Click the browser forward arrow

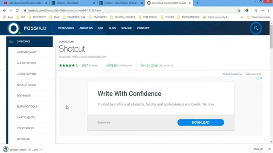click(x=11, y=10)
